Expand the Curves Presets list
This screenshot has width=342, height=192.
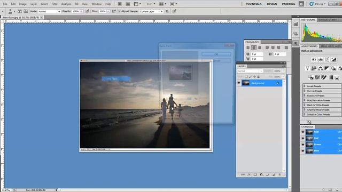(x=305, y=91)
